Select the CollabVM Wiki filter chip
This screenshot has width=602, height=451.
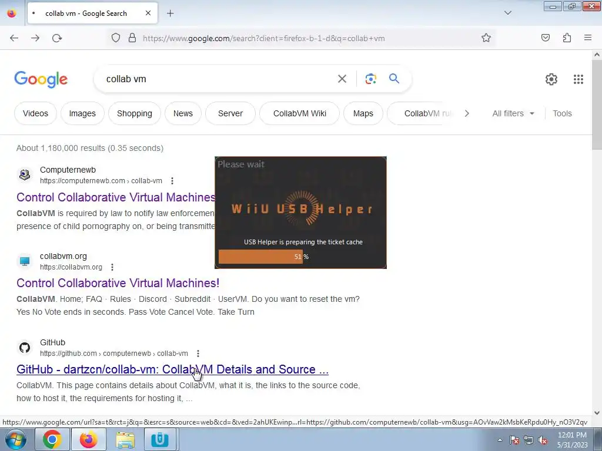299,113
